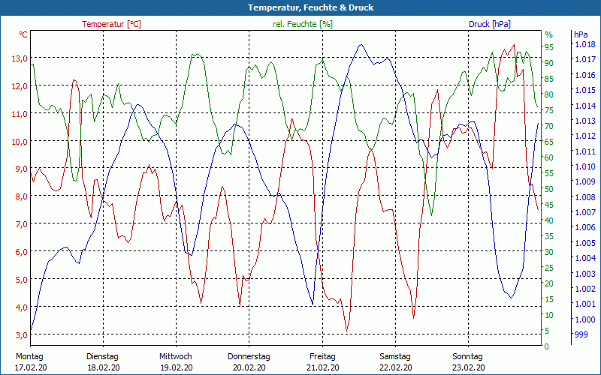This screenshot has width=601, height=375.
Task: Click the 90 humidity axis value
Action: point(549,63)
